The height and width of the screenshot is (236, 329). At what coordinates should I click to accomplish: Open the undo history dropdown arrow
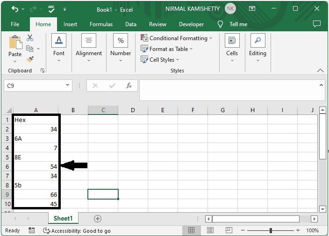tap(23, 9)
